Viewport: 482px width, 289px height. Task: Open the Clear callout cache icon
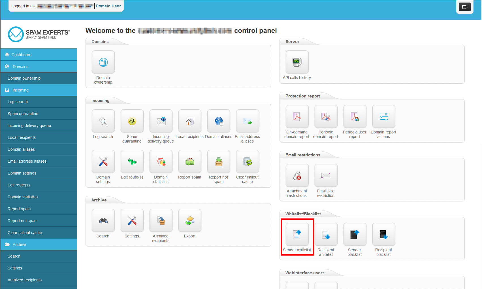pos(247,162)
